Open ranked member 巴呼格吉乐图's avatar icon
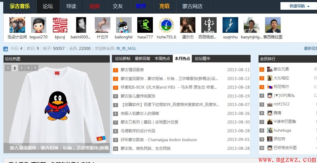The image size is (317, 163). tap(269, 148)
